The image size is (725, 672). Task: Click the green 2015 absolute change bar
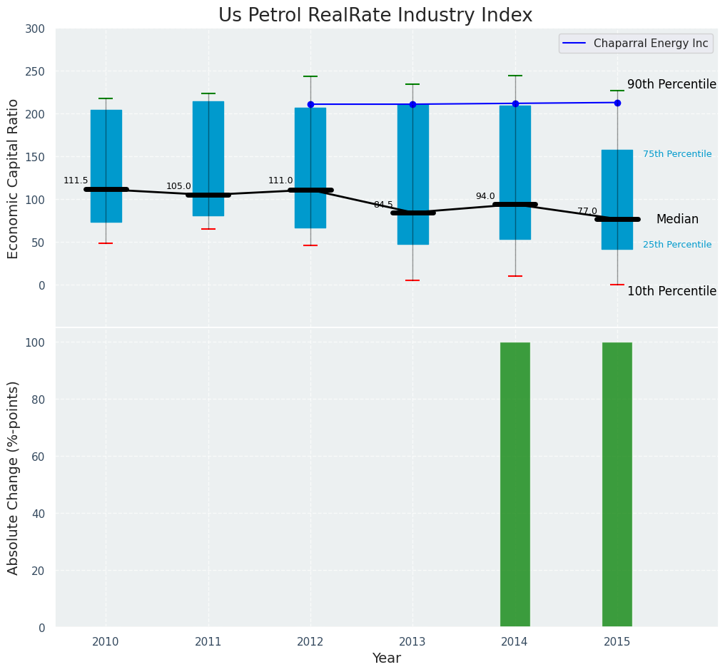coord(617,484)
